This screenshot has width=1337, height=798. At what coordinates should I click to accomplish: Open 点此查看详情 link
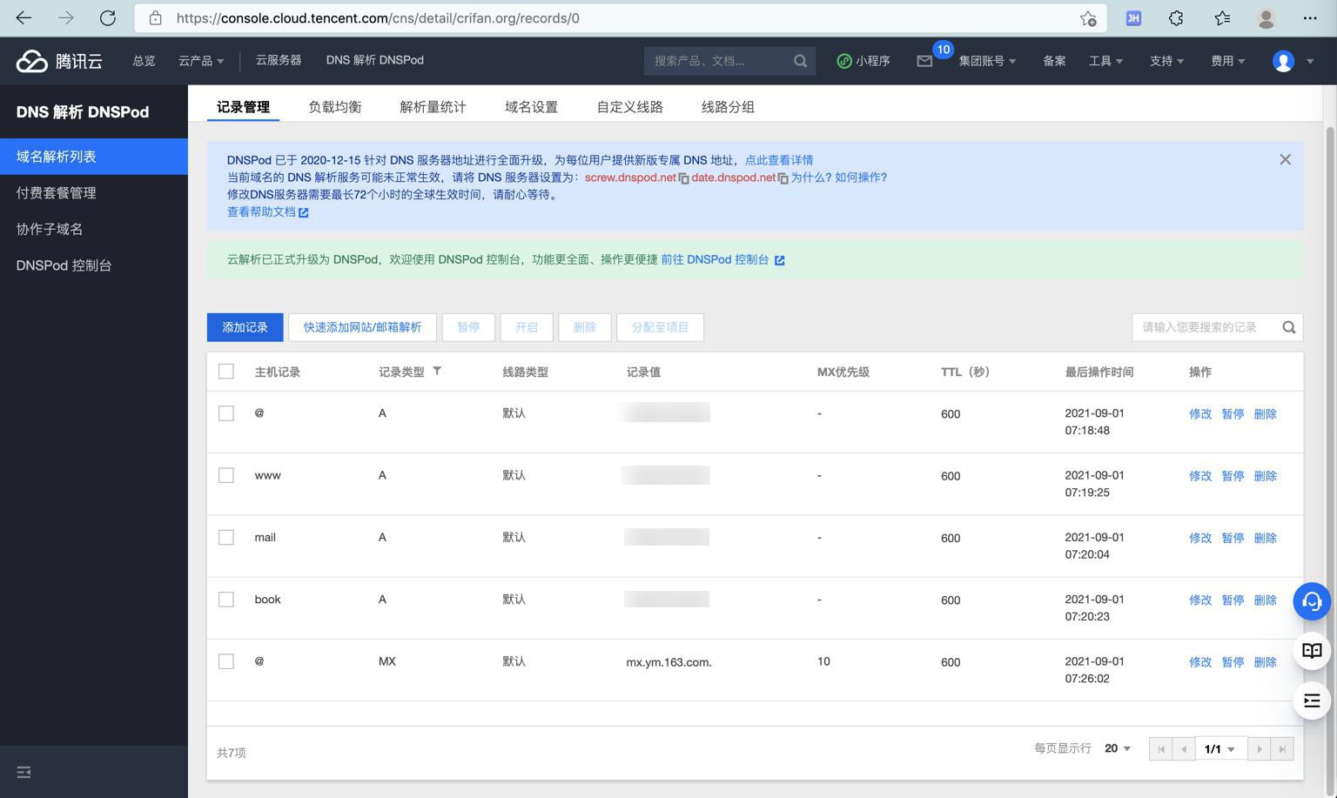coord(779,160)
